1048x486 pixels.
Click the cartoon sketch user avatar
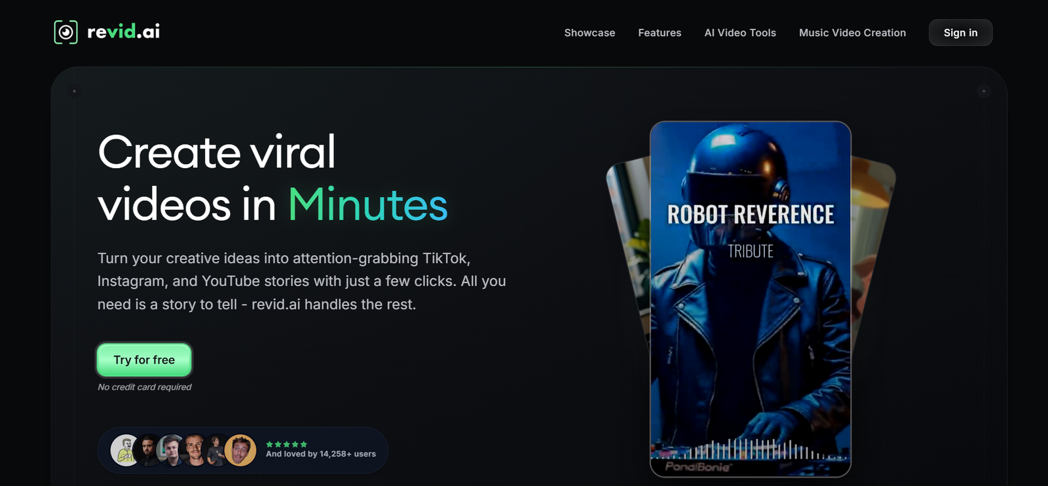pos(124,450)
